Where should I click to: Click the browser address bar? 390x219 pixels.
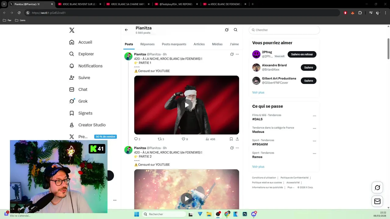(x=182, y=13)
